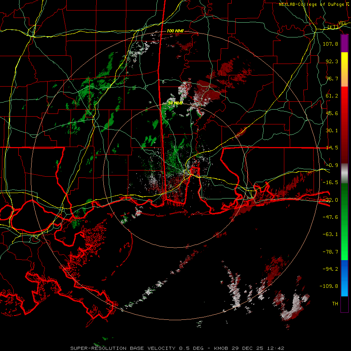
Task: Select the gray segment of the color bar
Action: (344, 174)
